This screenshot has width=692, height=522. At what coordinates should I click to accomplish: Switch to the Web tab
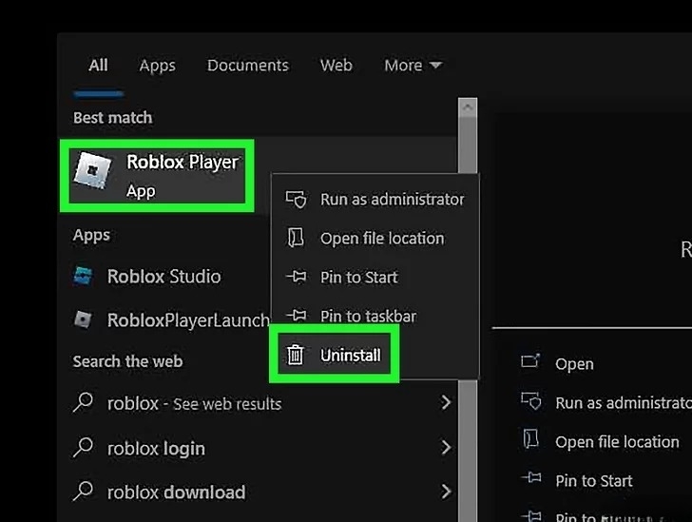coord(336,66)
